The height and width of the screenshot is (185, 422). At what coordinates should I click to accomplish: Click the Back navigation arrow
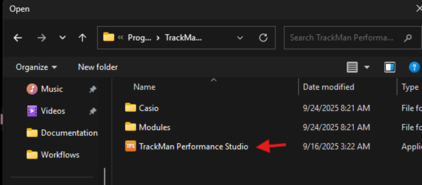[18, 38]
